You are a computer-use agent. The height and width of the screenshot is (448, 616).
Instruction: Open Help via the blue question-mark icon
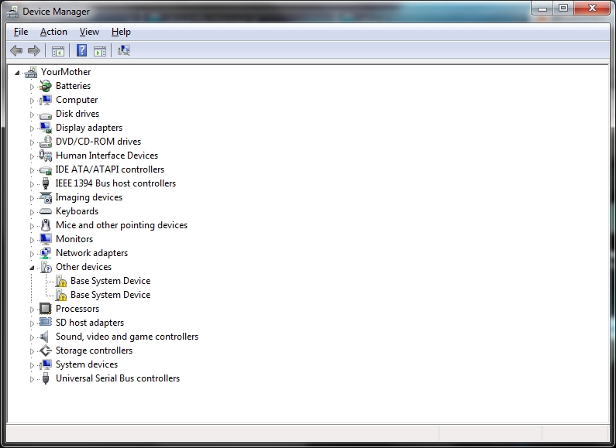81,50
